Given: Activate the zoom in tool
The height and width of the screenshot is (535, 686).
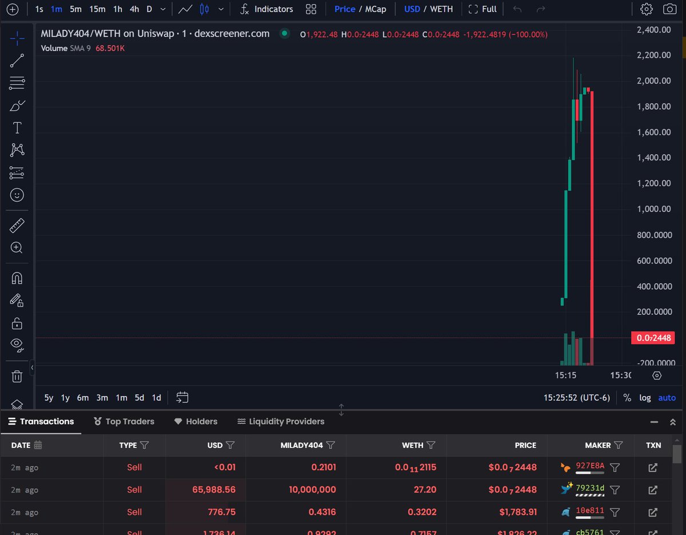Looking at the screenshot, I should pos(17,247).
